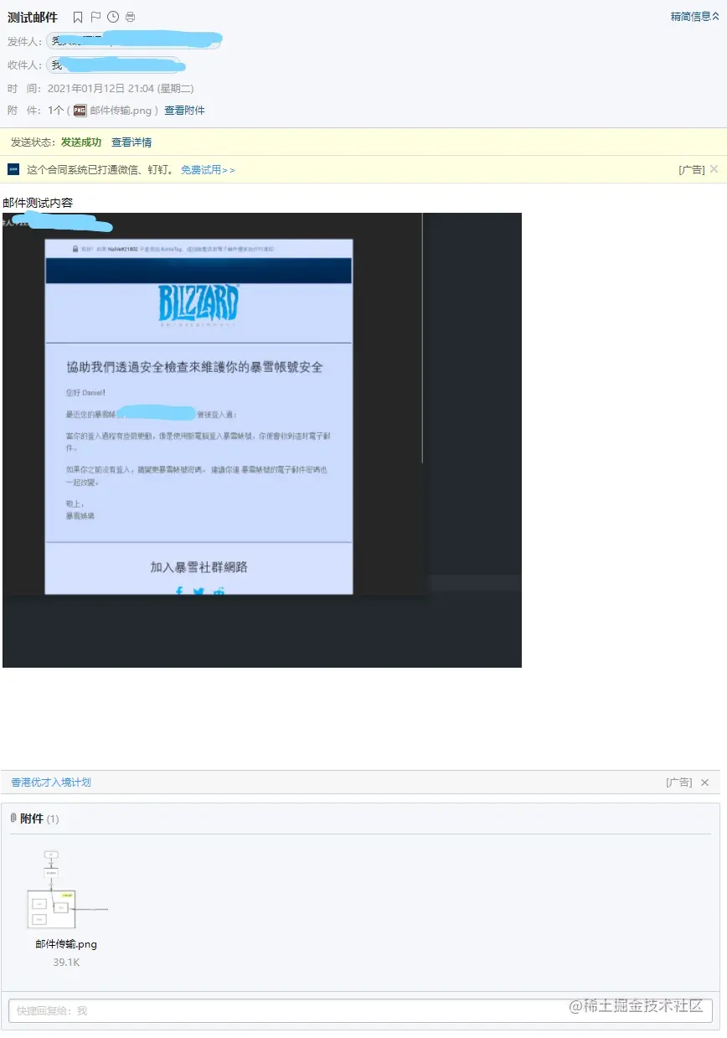Click the PNG file icon in attachment line
The width and height of the screenshot is (727, 1038).
coord(80,111)
